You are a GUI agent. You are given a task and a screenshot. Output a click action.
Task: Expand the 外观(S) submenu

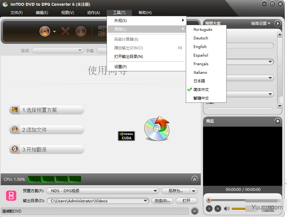pos(147,20)
